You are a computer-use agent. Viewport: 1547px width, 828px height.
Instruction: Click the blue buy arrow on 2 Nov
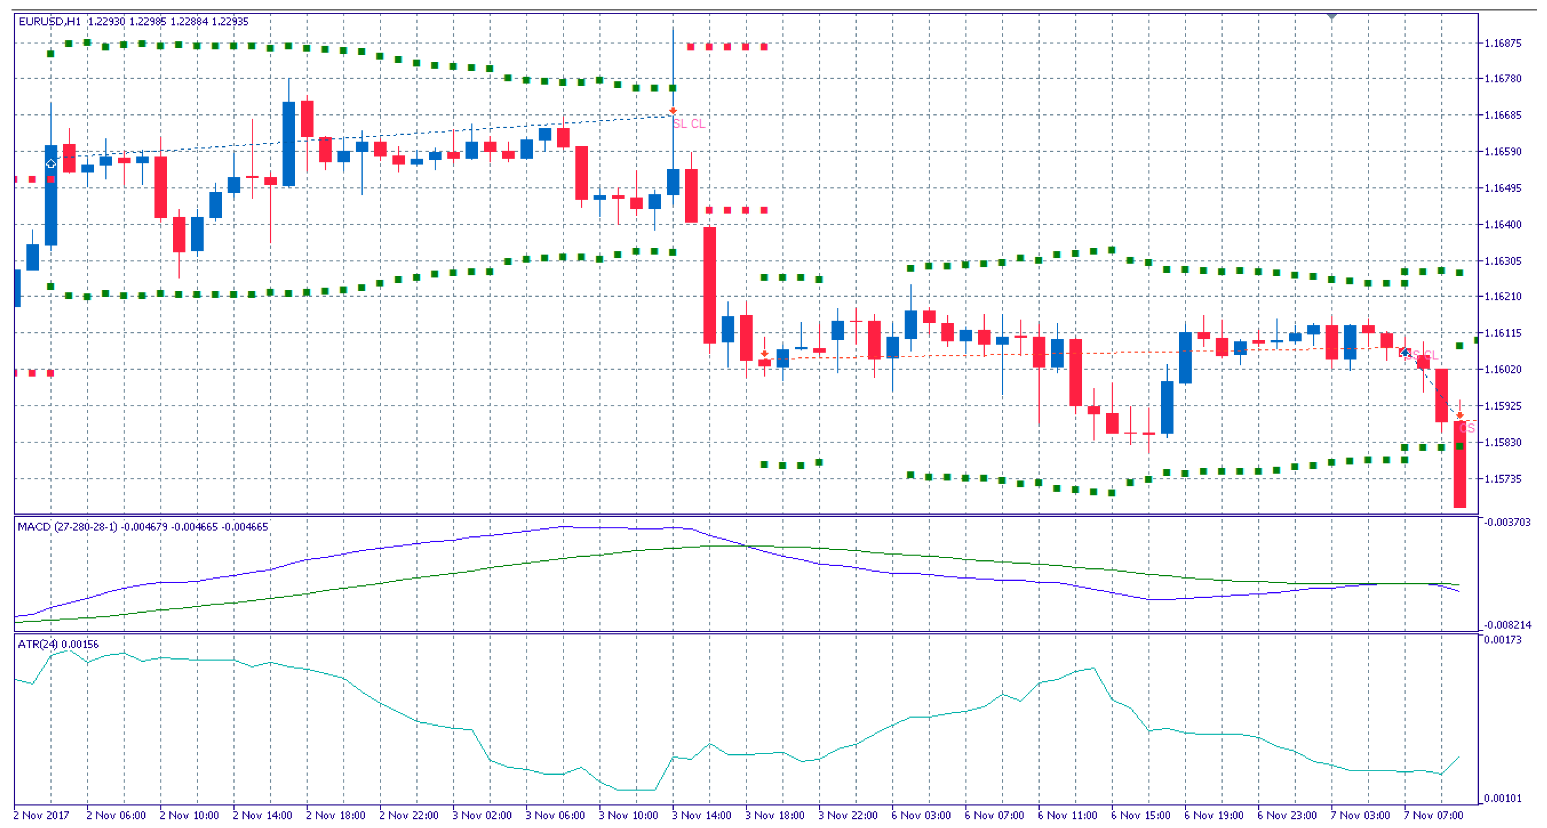(x=50, y=163)
